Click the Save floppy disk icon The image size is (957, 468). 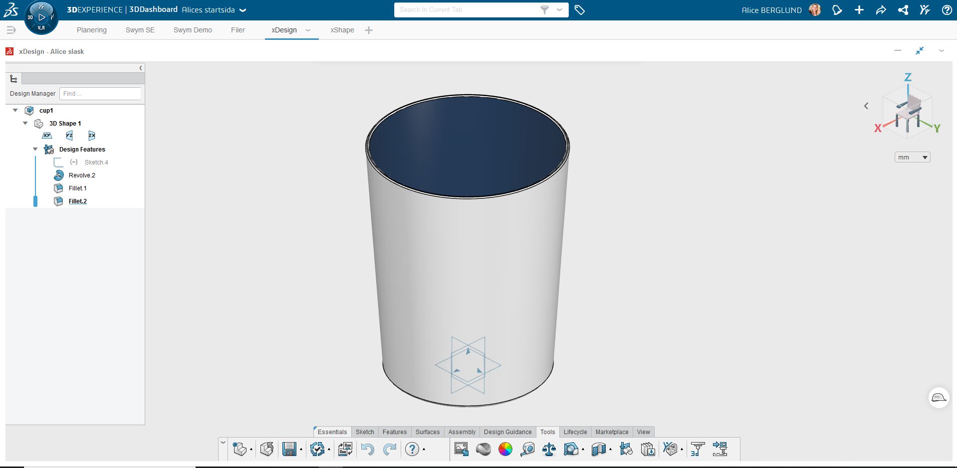click(289, 449)
